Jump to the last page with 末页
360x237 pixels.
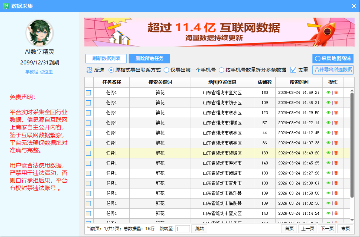pos(344,228)
